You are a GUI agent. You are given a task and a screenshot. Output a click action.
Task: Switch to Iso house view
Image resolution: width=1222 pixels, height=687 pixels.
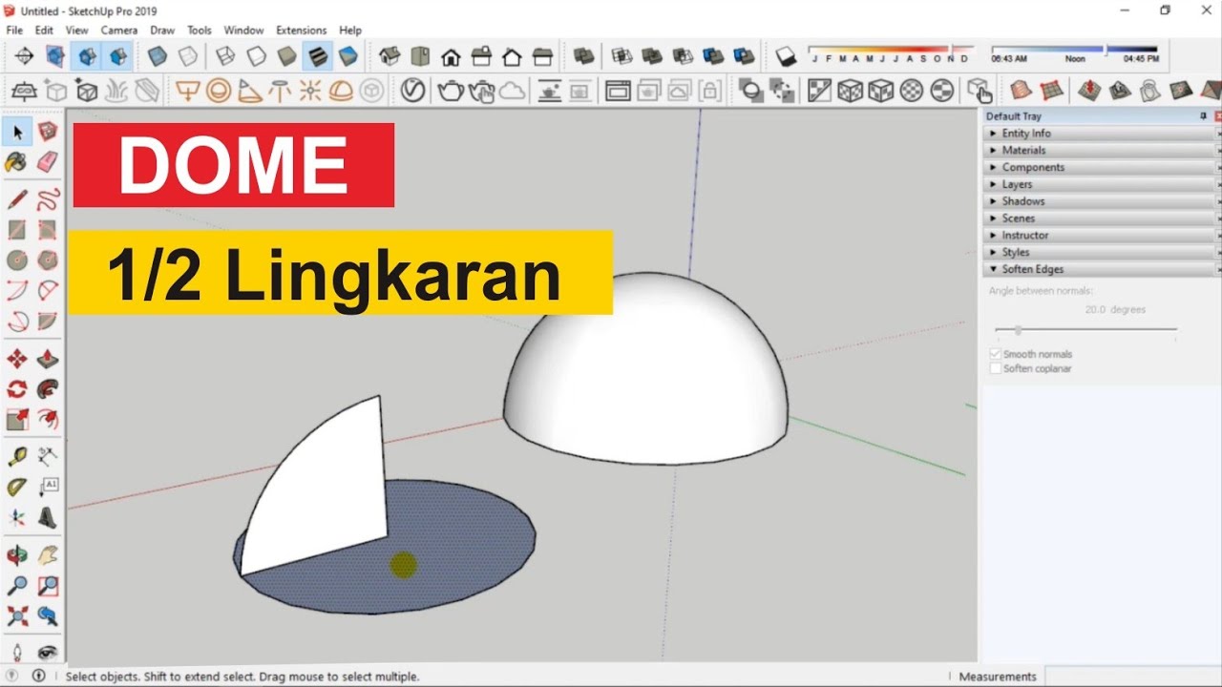click(390, 56)
